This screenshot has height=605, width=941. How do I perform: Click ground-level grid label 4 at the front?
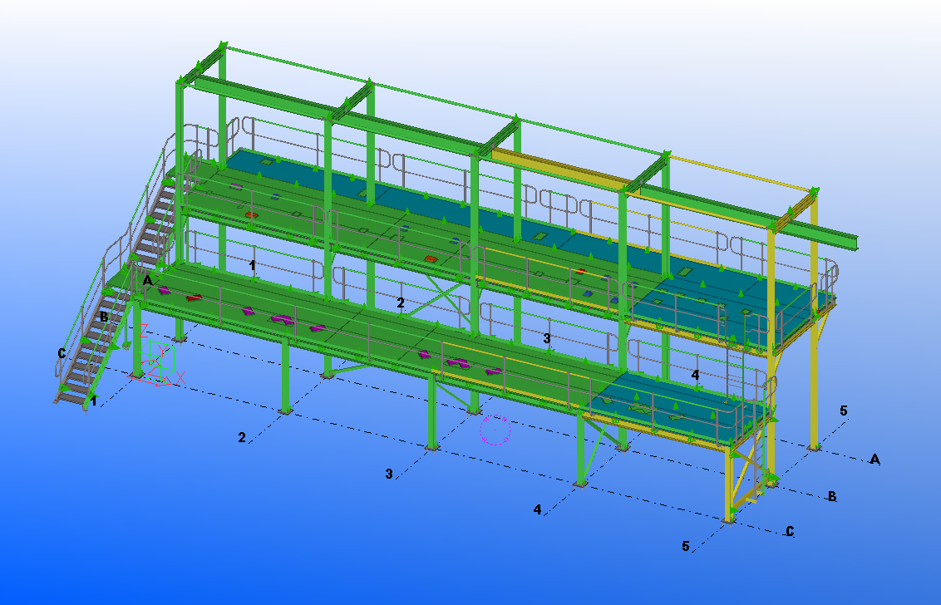[x=537, y=509]
